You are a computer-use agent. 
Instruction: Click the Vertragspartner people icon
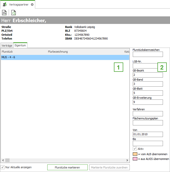pos(5,4)
